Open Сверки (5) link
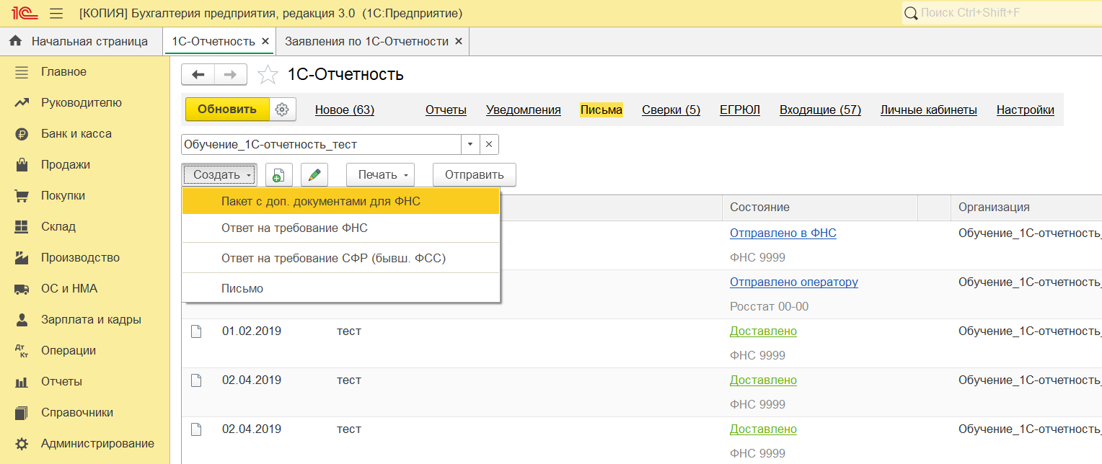The height and width of the screenshot is (464, 1102). coord(671,110)
